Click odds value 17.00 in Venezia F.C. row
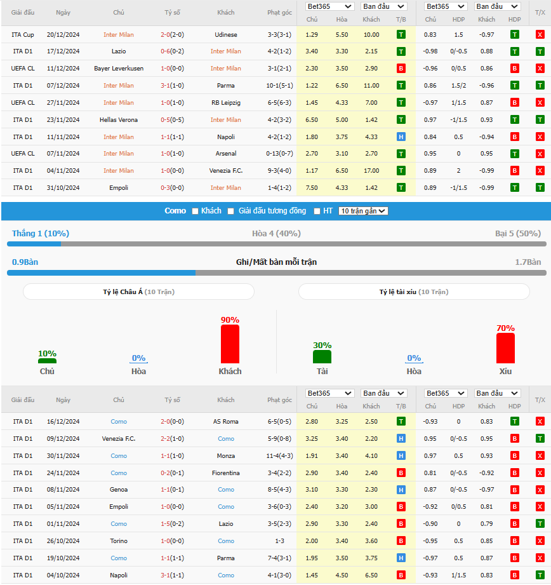The image size is (551, 585). coord(371,171)
